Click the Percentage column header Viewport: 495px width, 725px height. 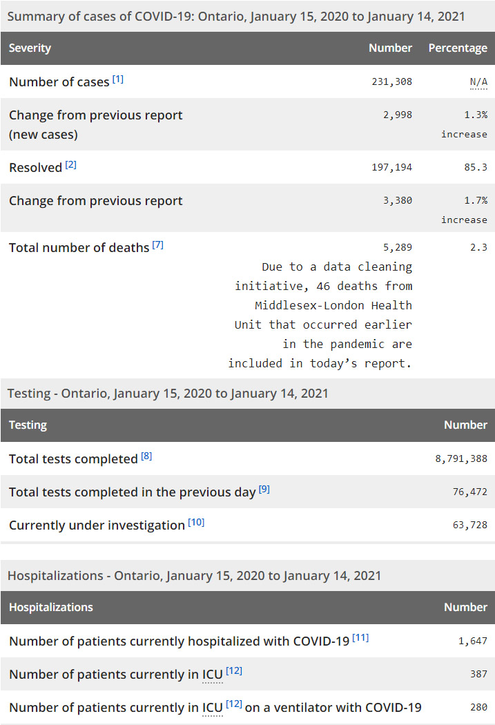pyautogui.click(x=458, y=48)
